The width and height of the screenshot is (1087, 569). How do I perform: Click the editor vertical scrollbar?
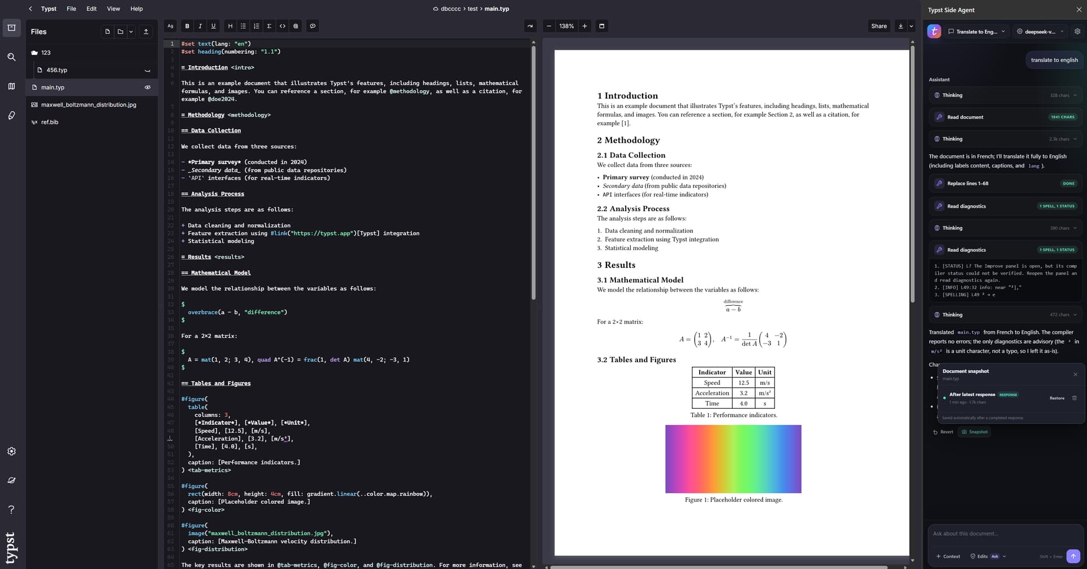[x=533, y=173]
